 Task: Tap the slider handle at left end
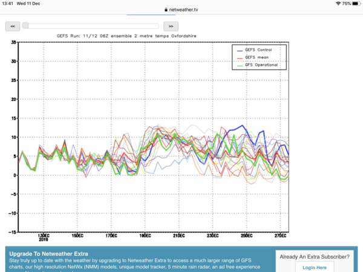click(24, 26)
